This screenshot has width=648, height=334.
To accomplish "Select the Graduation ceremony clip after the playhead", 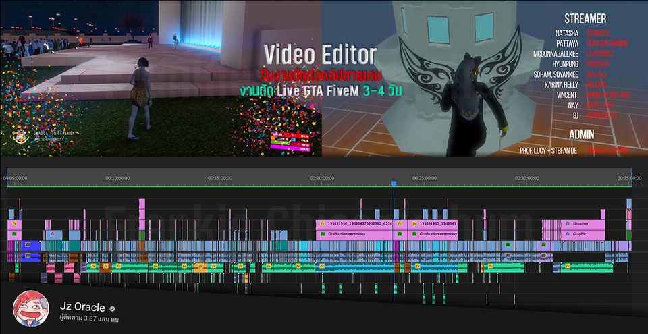I will point(433,234).
